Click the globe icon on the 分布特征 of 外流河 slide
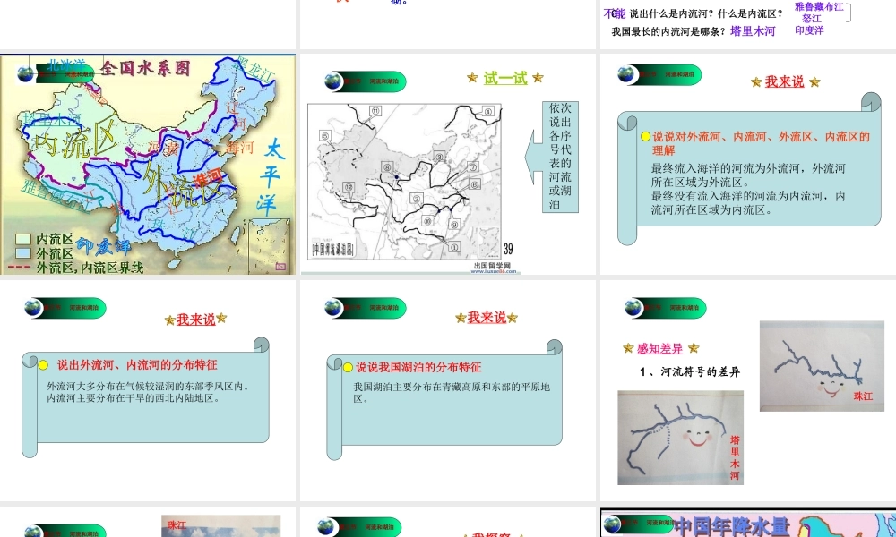 tap(34, 307)
